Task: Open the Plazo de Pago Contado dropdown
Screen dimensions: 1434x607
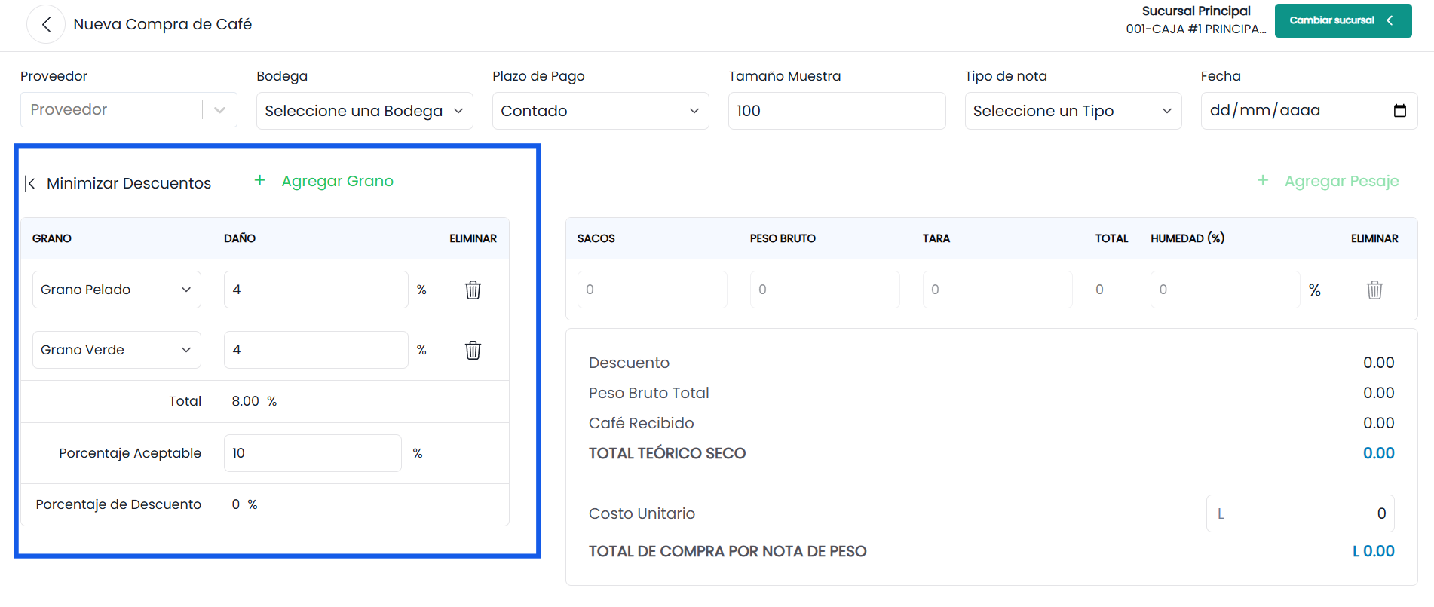Action: pos(601,111)
